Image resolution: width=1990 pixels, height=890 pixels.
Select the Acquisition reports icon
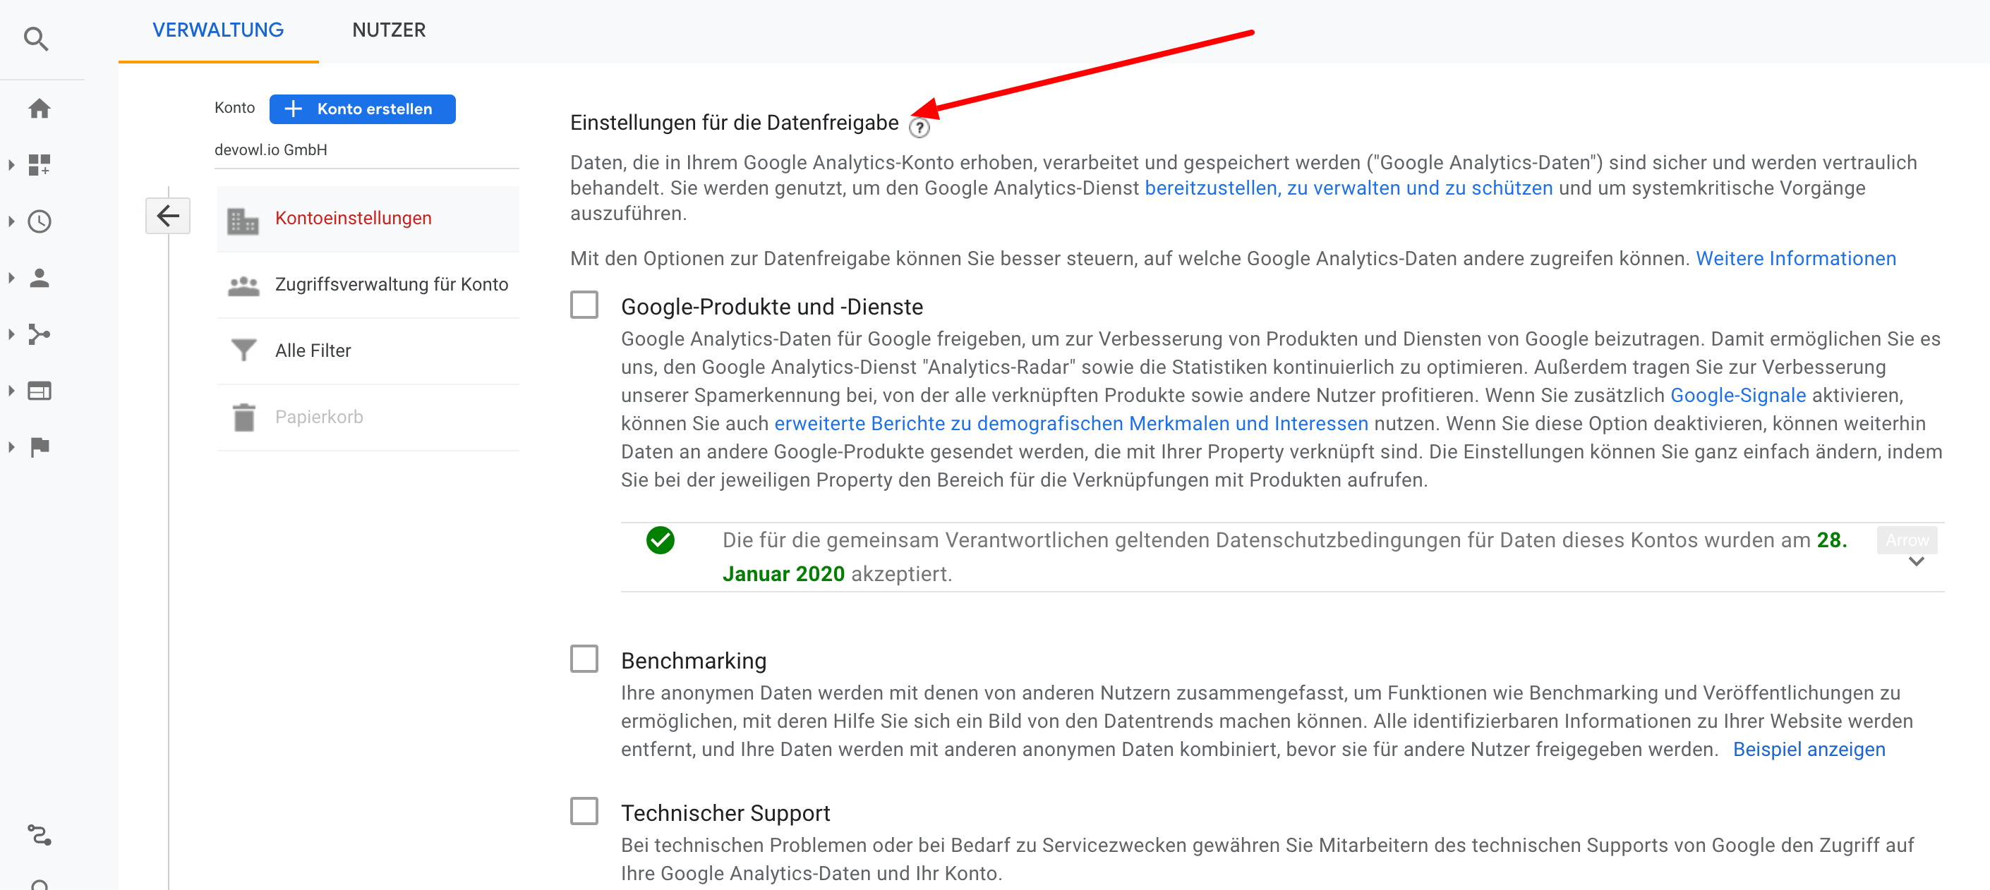pyautogui.click(x=40, y=334)
